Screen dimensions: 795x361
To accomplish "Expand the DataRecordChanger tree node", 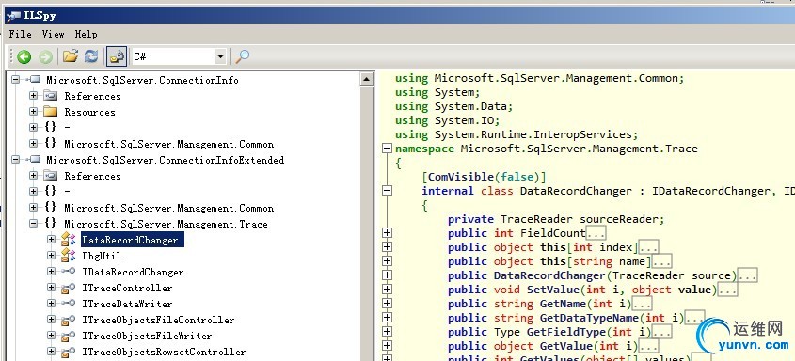I will (x=51, y=240).
